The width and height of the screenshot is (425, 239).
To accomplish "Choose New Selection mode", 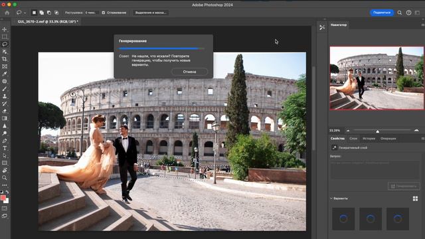I will [x=34, y=13].
